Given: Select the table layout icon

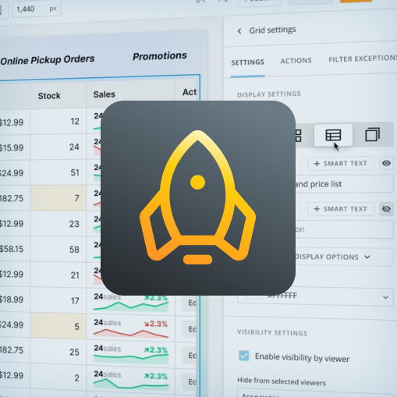Looking at the screenshot, I should [333, 135].
